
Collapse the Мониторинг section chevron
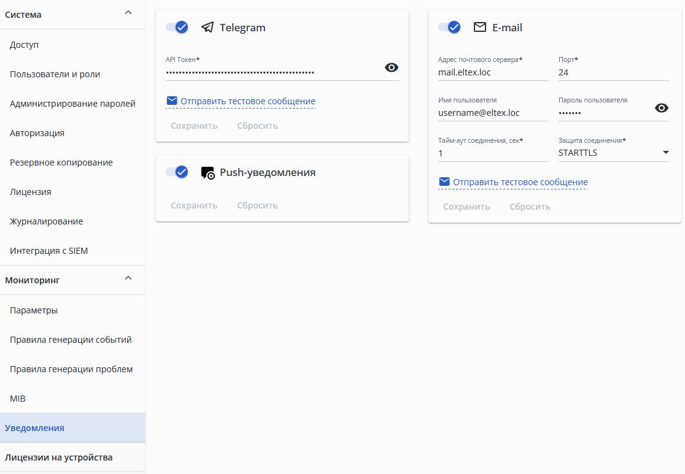pos(128,278)
